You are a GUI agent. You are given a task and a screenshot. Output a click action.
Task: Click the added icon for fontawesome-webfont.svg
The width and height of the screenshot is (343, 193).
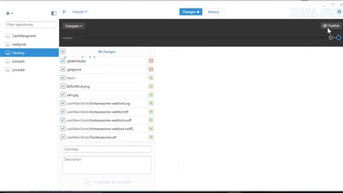point(151,103)
